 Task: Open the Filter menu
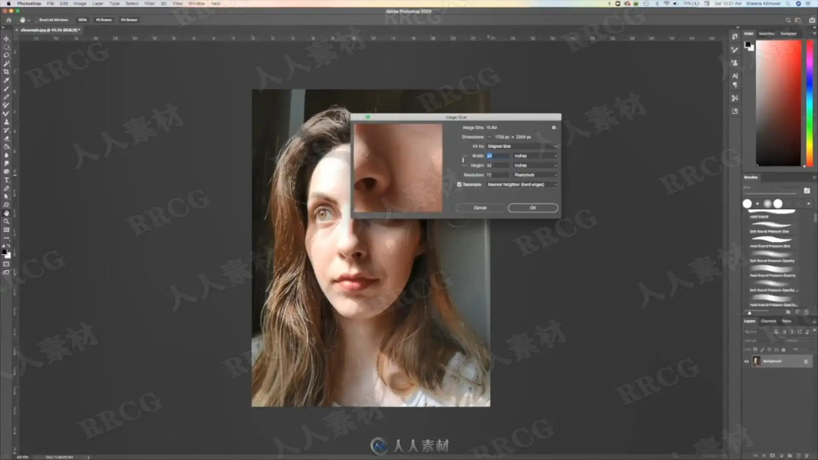[x=149, y=3]
